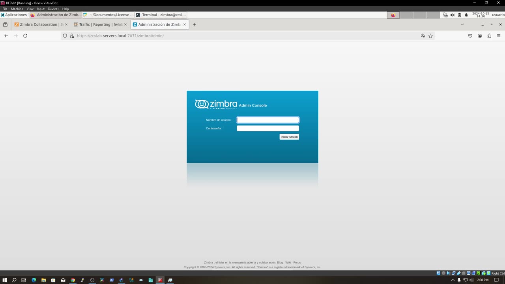Reload the current page
This screenshot has width=505, height=284.
(25, 36)
